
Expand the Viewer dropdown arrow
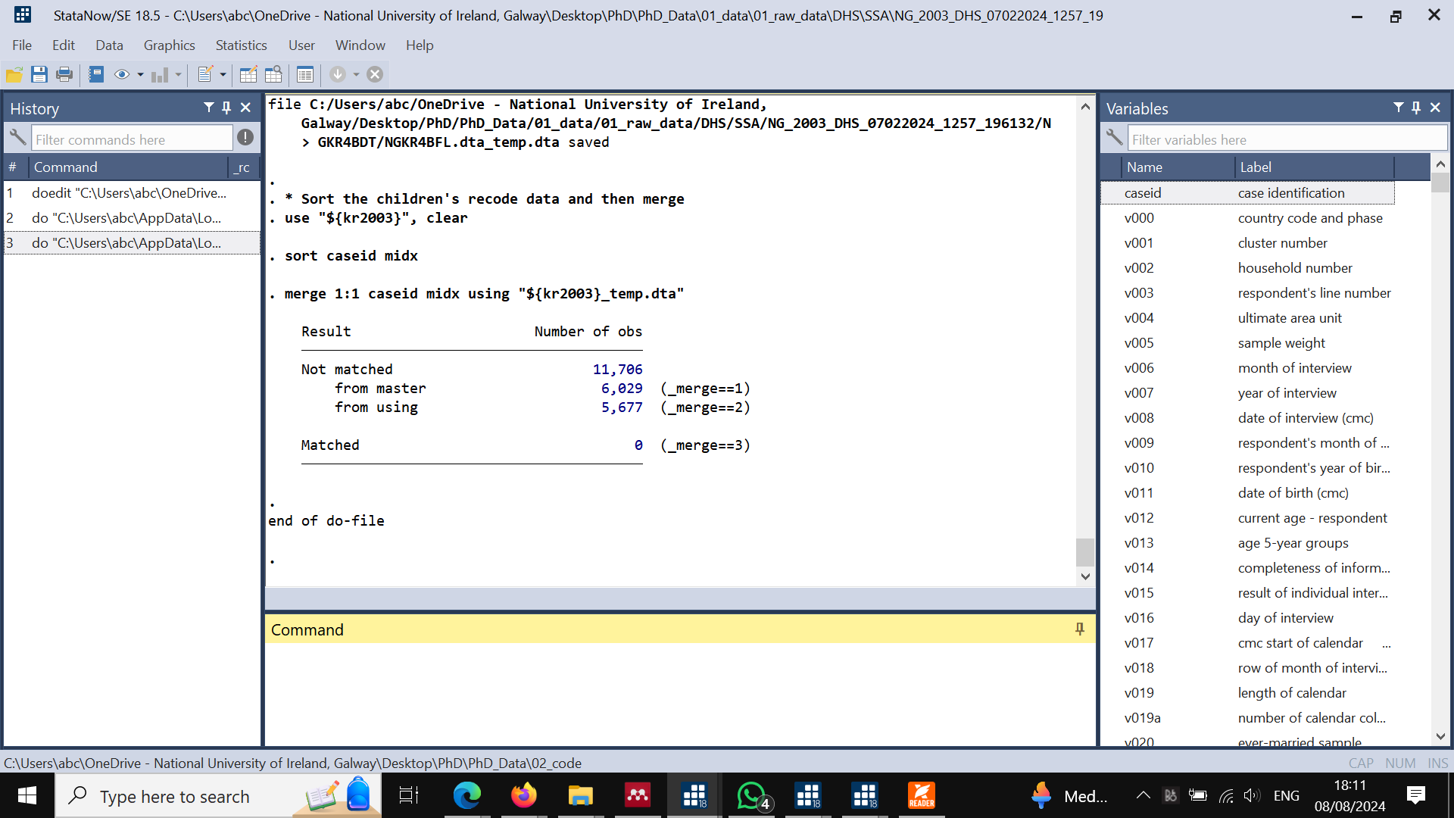coord(141,74)
